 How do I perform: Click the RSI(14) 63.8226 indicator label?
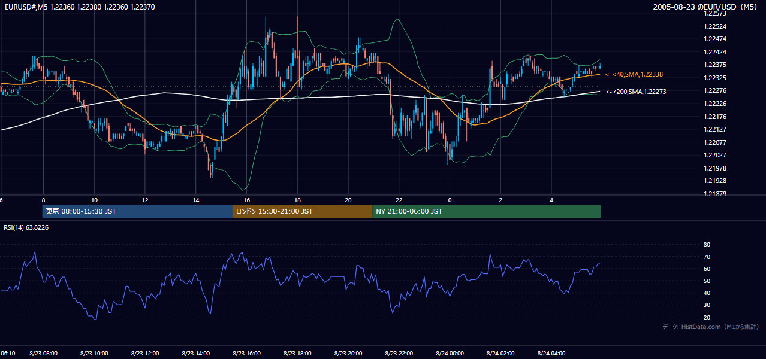26,227
